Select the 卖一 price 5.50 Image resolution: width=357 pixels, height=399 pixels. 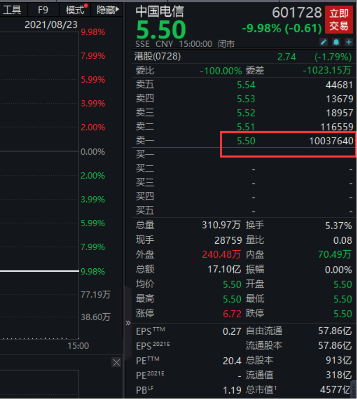click(246, 141)
